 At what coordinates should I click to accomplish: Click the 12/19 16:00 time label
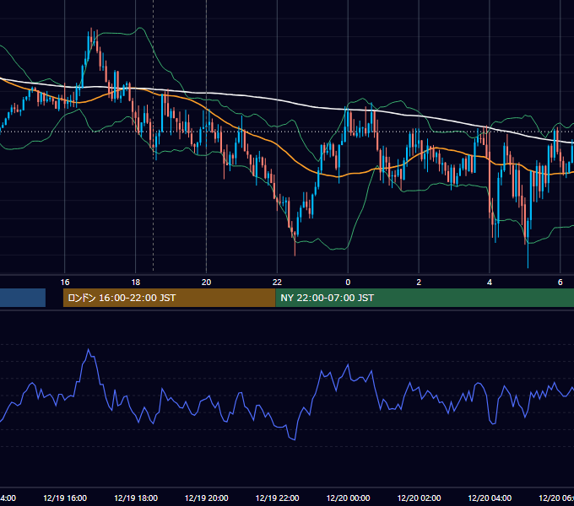coord(65,498)
